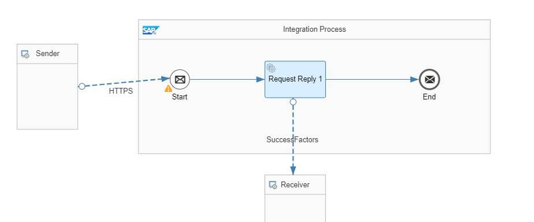Click the Integration Process title
Viewport: 534px width, 222px height.
click(314, 29)
